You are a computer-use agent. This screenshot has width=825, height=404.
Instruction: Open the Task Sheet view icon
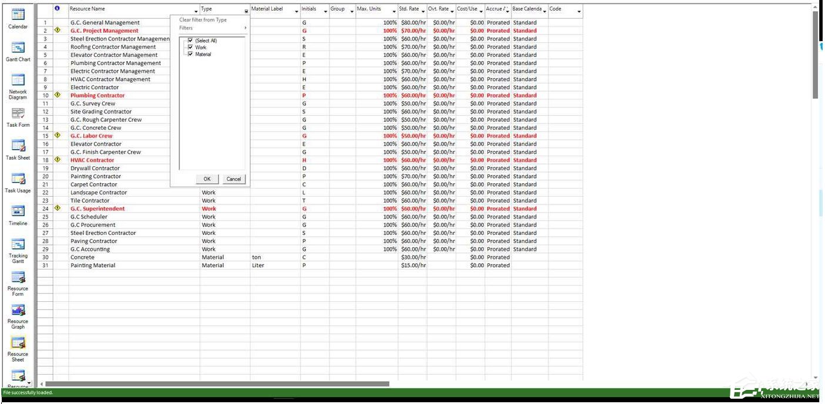18,145
